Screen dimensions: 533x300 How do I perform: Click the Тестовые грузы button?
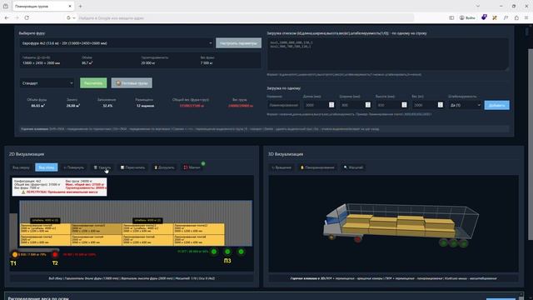(x=132, y=83)
